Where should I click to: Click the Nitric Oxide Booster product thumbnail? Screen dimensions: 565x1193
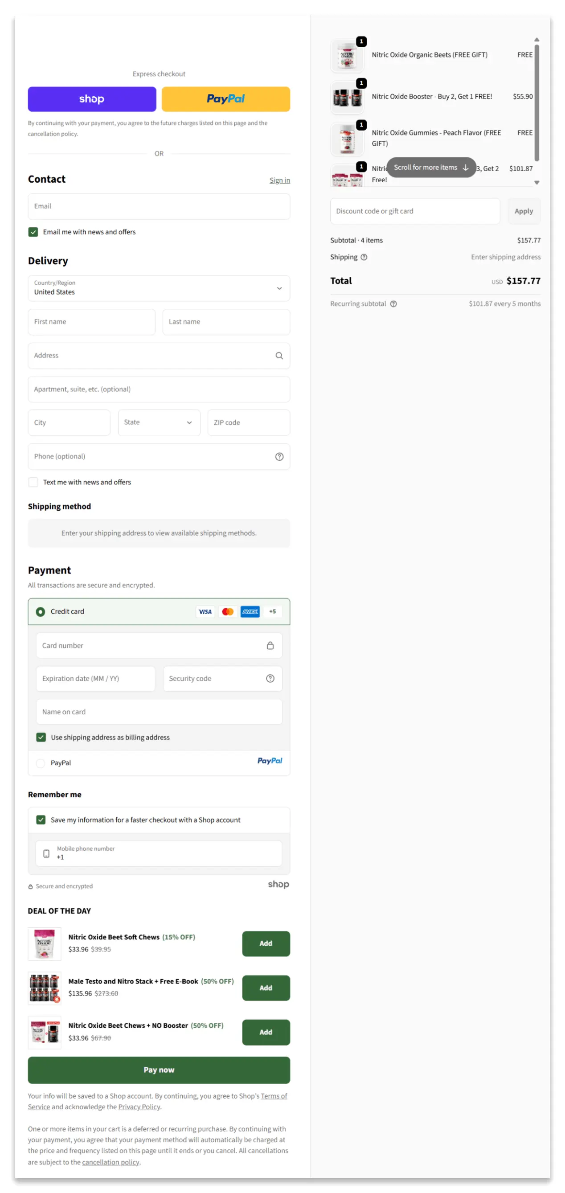(x=347, y=97)
